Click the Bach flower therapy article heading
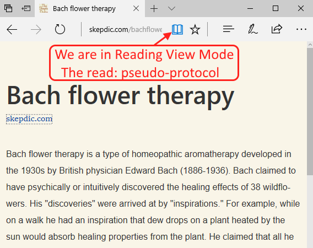 click(x=121, y=95)
